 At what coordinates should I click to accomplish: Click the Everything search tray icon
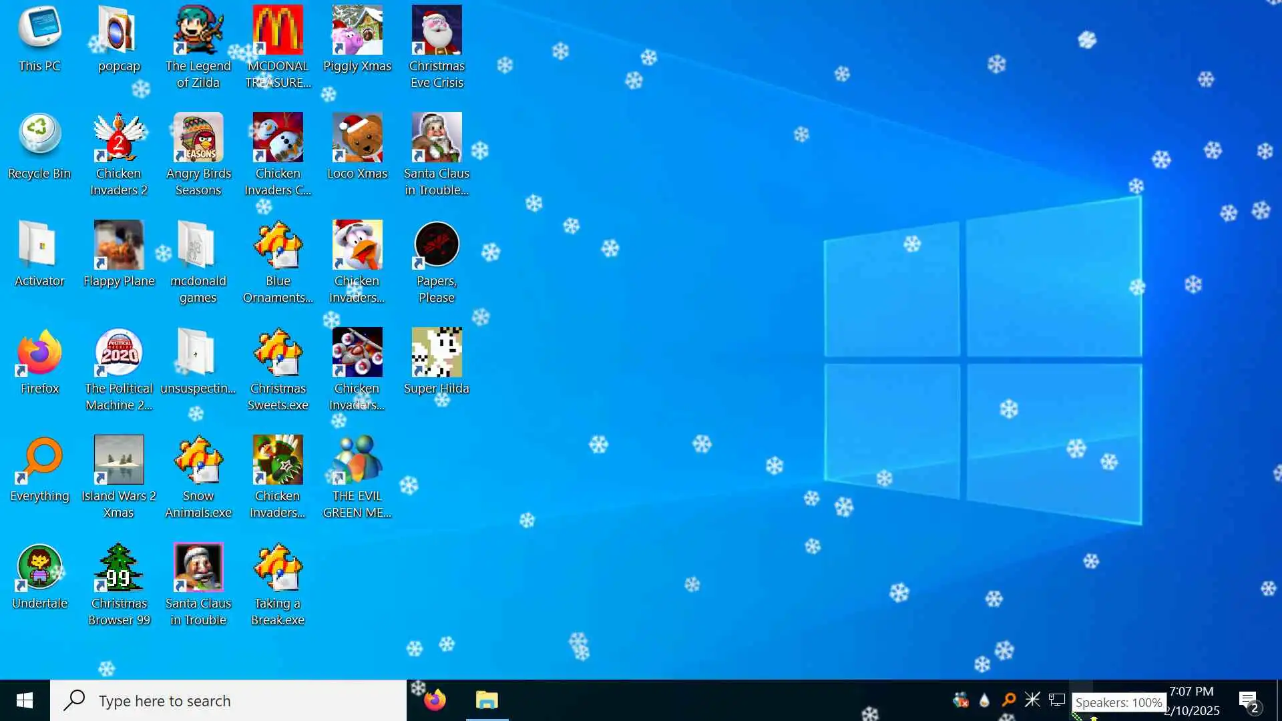tap(1008, 700)
